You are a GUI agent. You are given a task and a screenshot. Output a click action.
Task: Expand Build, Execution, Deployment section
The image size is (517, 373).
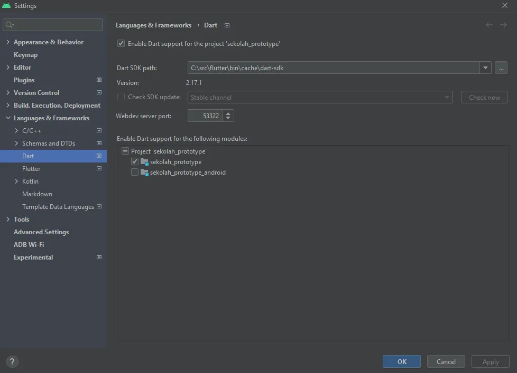coord(8,106)
